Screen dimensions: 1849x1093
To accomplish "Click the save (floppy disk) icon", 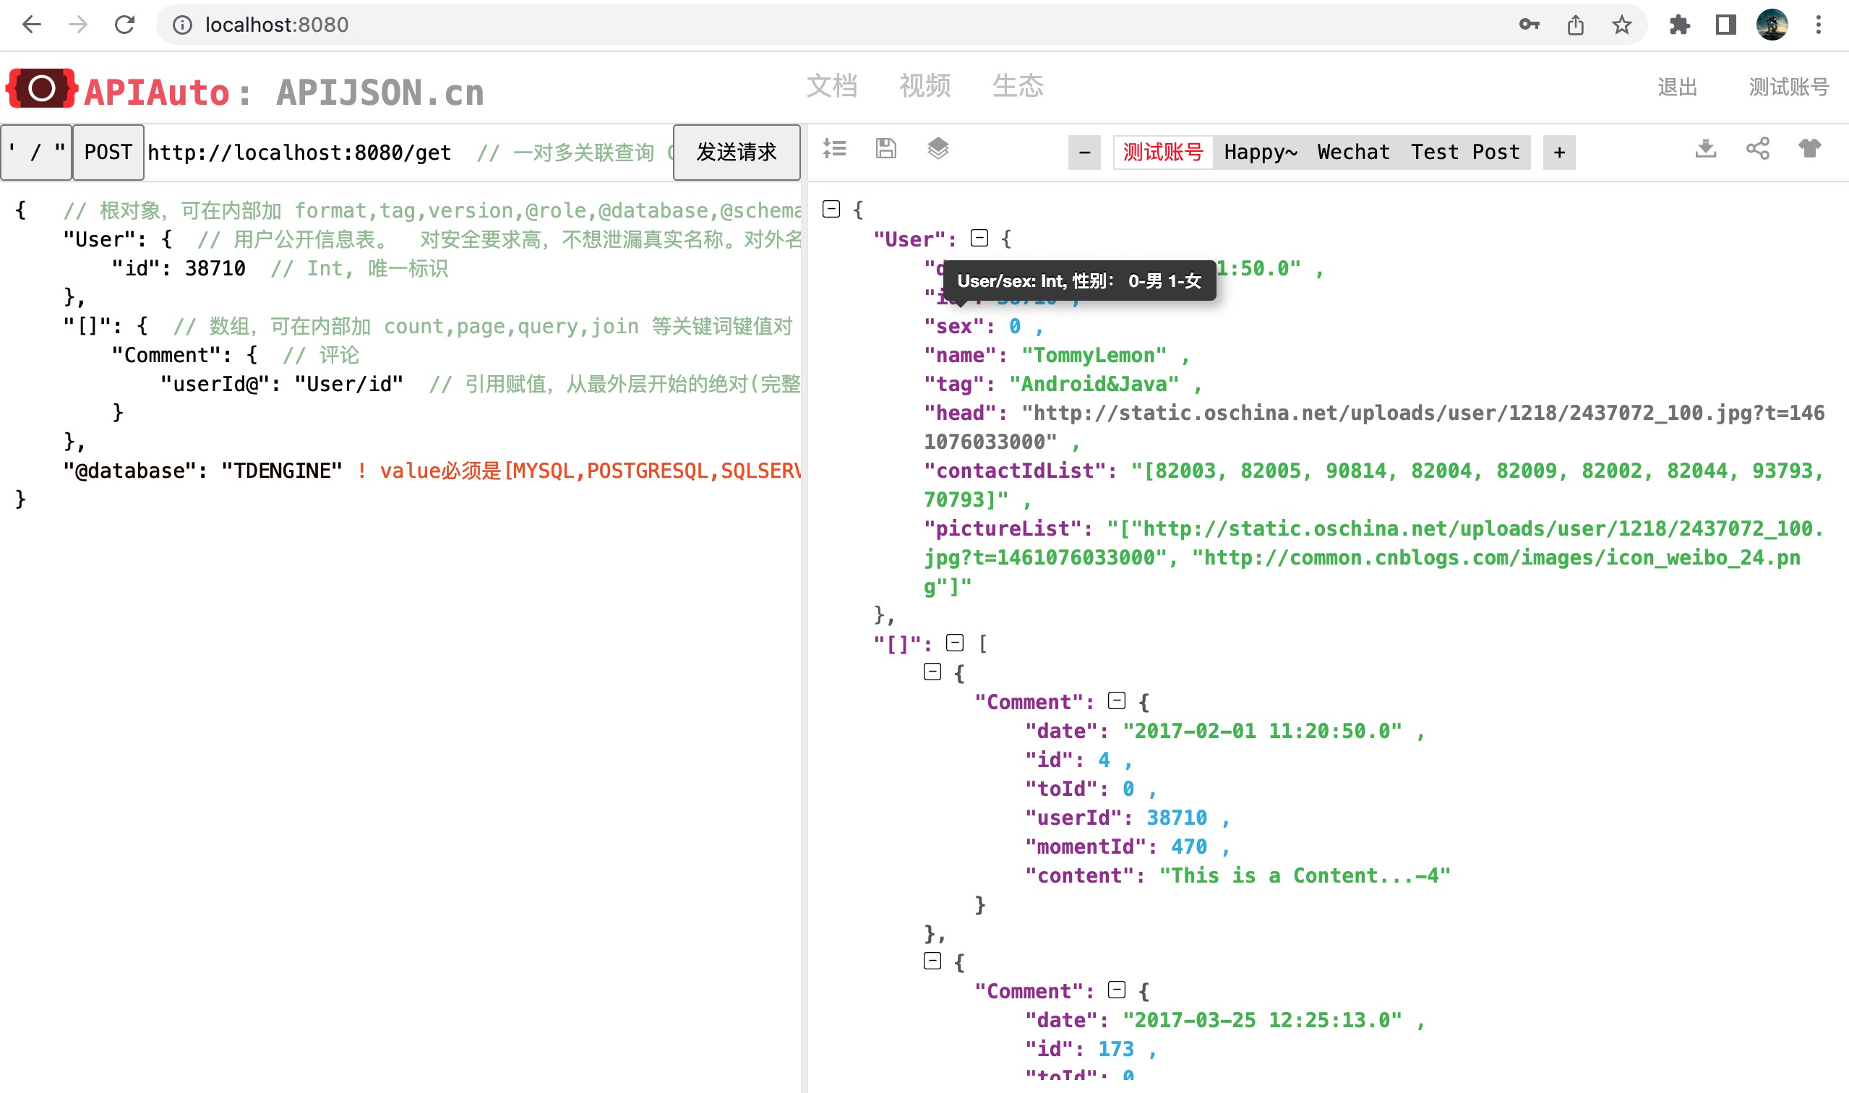I will 886,149.
